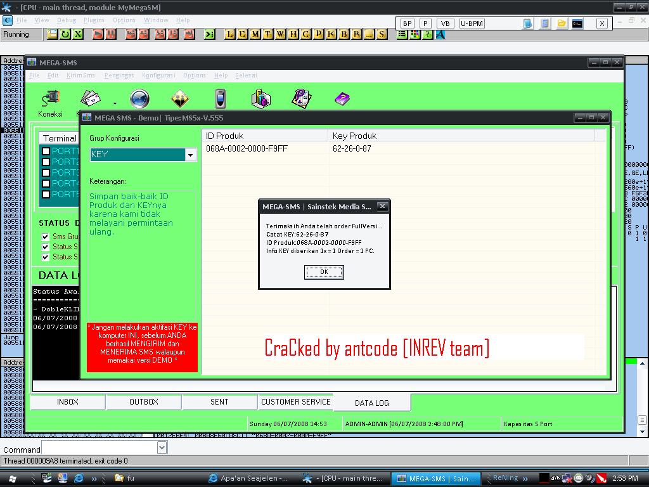Tick the PORT1 checkbox
Image resolution: width=649 pixels, height=487 pixels.
pos(46,151)
